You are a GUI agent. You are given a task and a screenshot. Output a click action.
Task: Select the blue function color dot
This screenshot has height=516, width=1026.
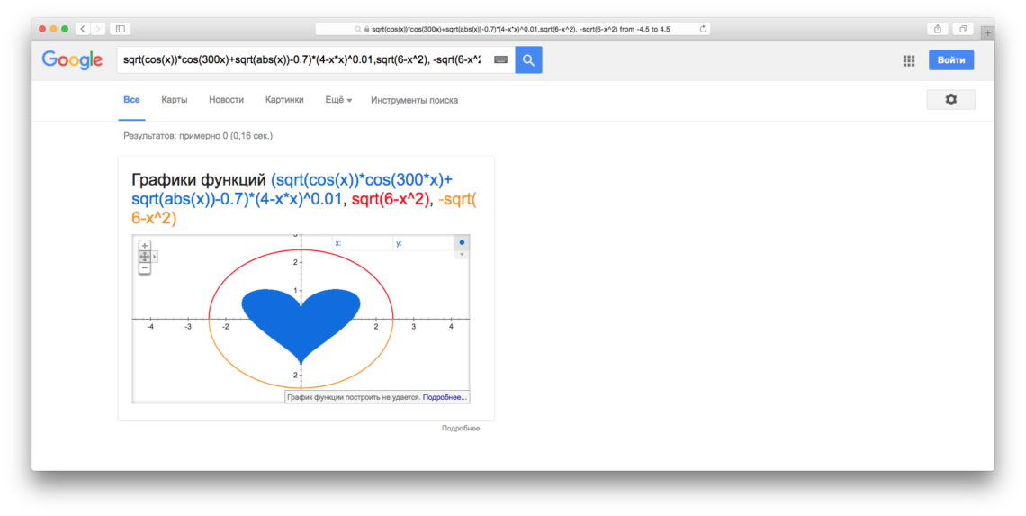(x=463, y=242)
